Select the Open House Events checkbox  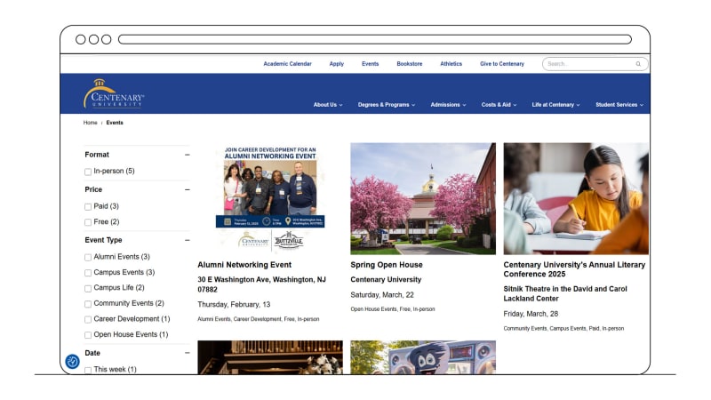88,335
